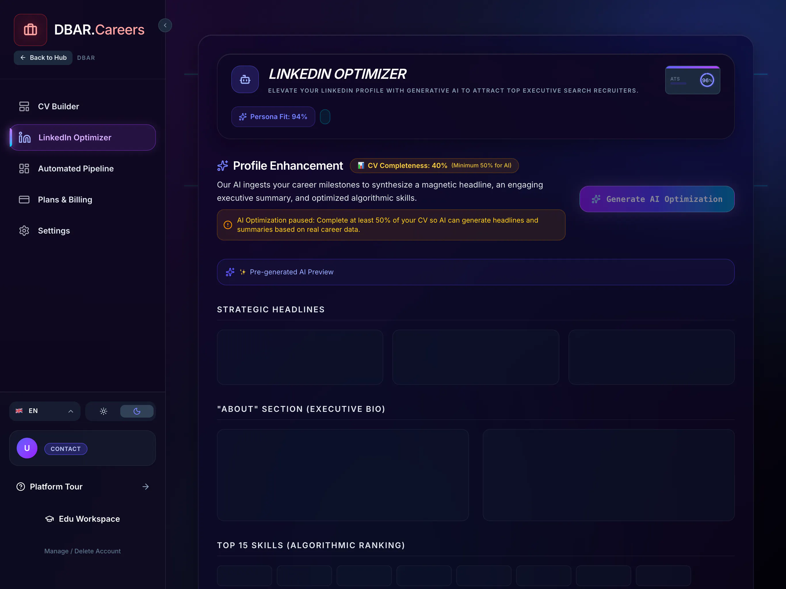This screenshot has height=589, width=786.
Task: Click the CONTACT badge button
Action: point(66,449)
